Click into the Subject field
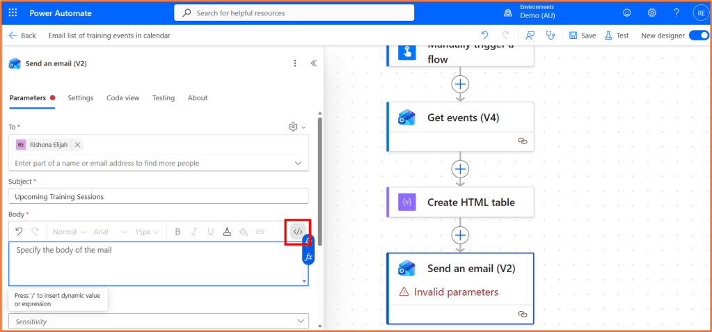Screen dimensions: 712x332 [158, 197]
